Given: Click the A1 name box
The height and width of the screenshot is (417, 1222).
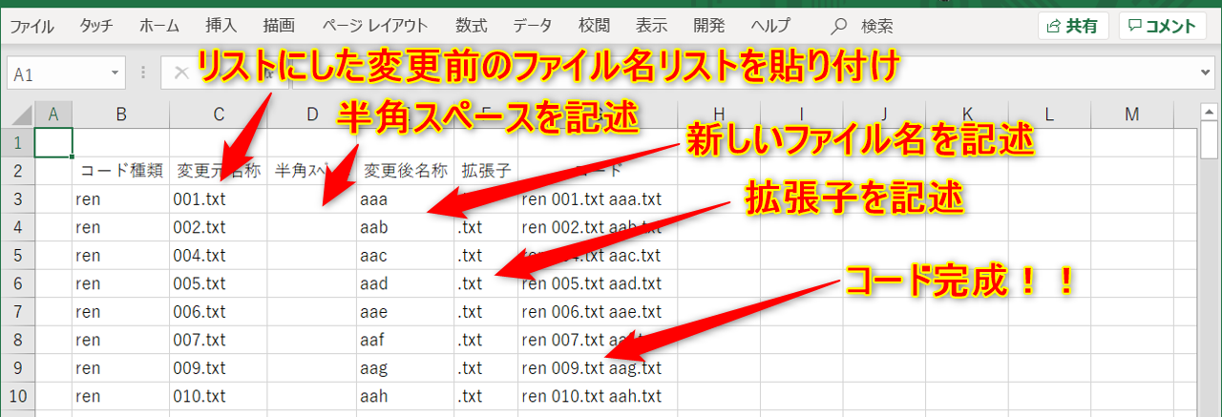Looking at the screenshot, I should pos(55,73).
